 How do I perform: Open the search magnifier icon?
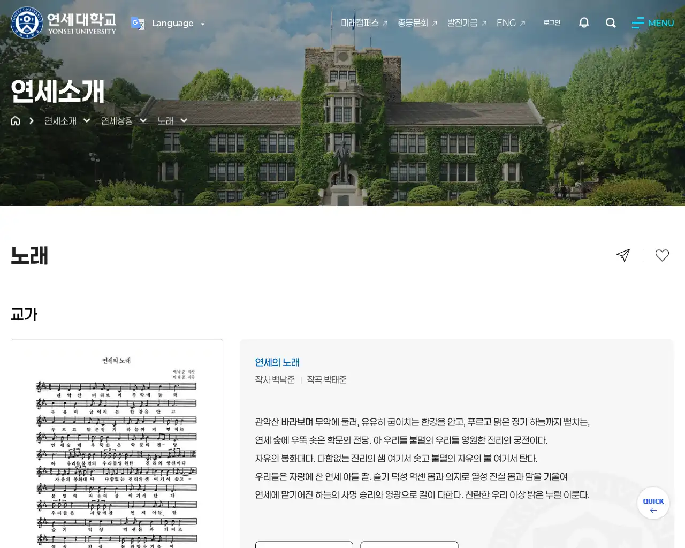pyautogui.click(x=611, y=22)
